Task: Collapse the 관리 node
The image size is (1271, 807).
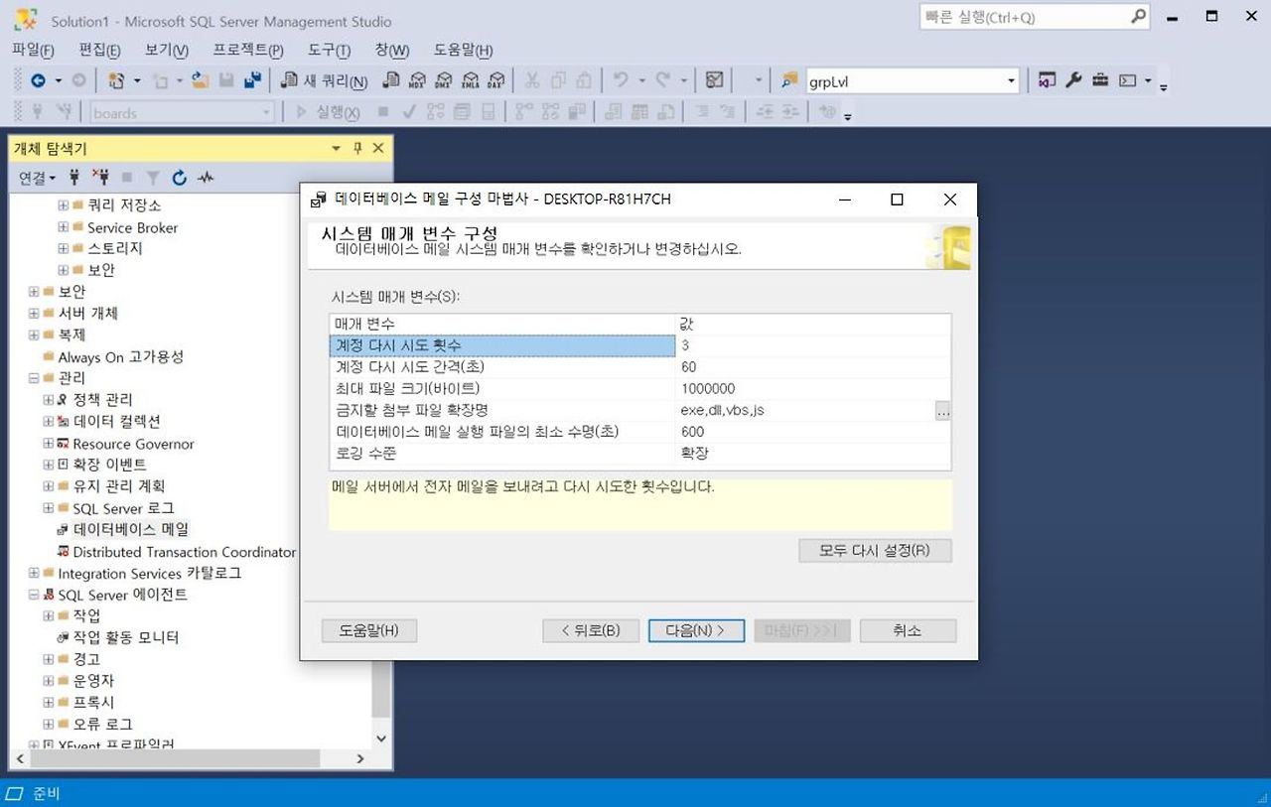Action: tap(34, 378)
